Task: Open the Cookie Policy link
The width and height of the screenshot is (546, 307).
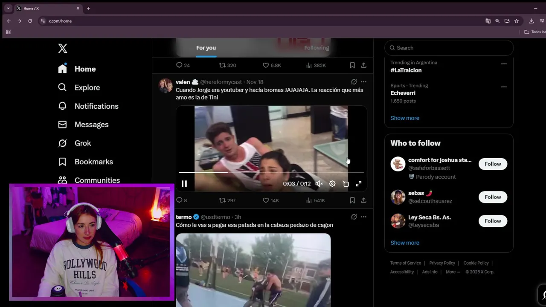Action: [x=476, y=263]
